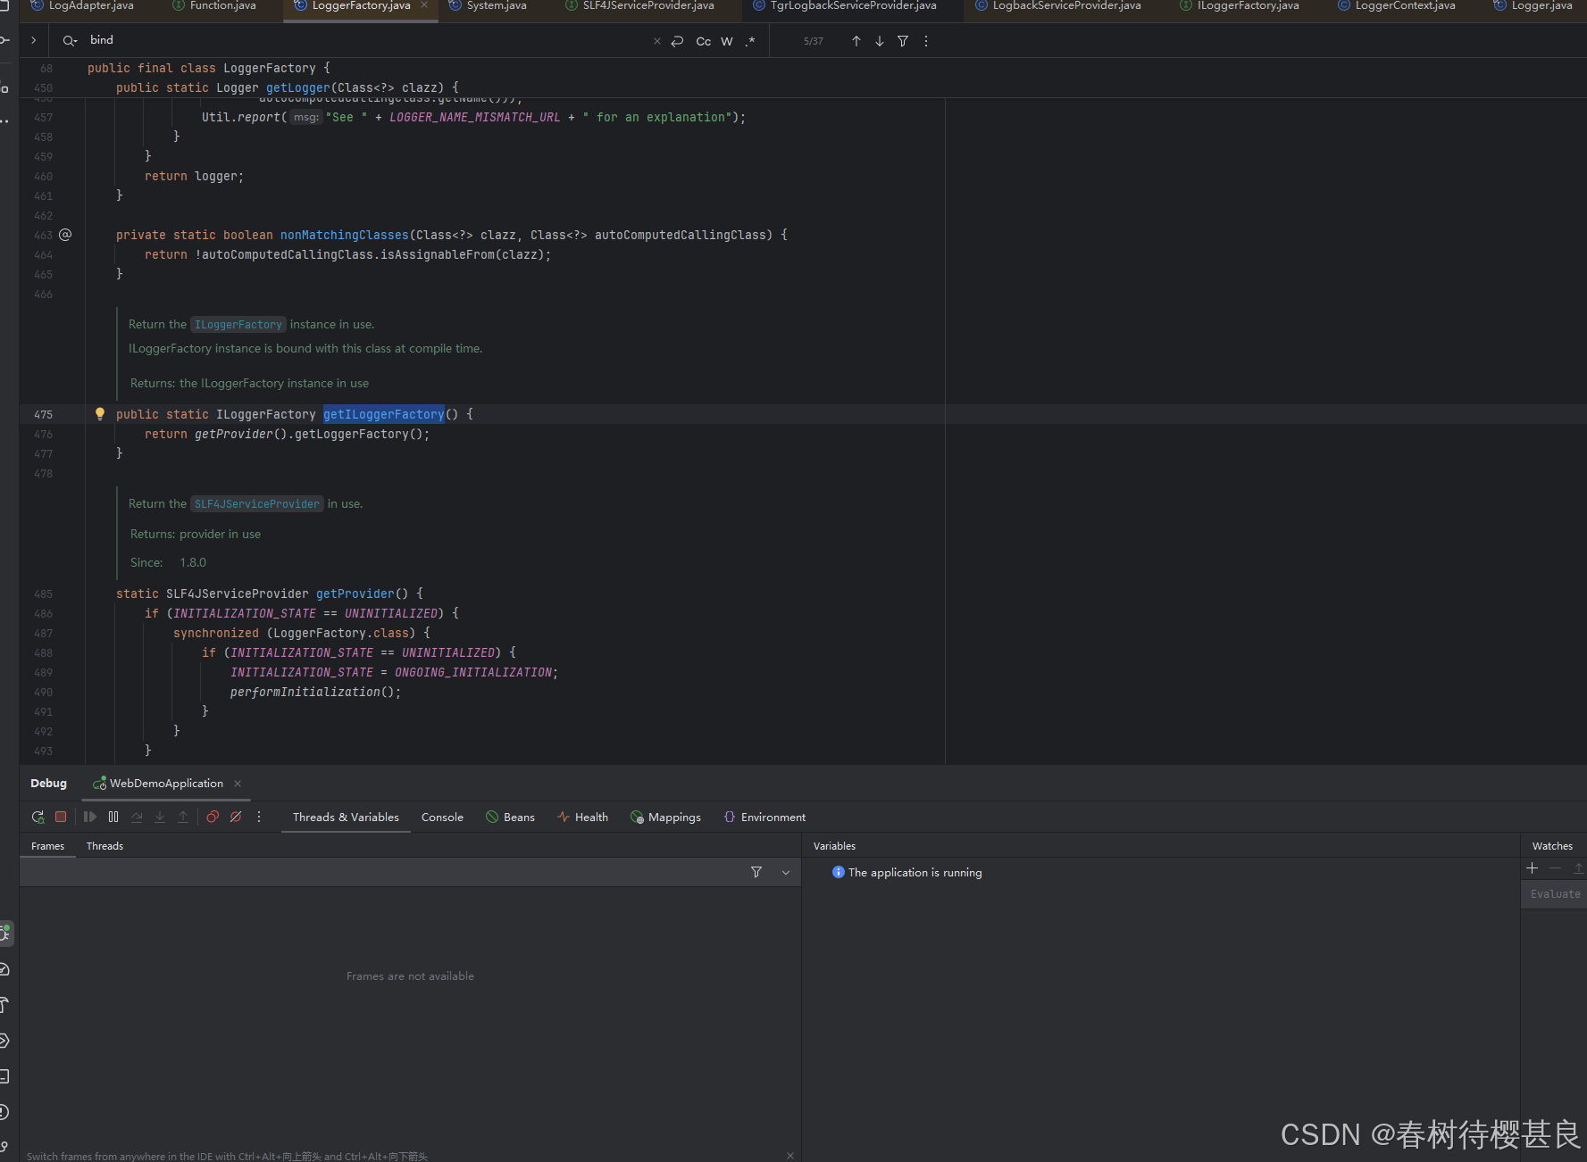
Task: Close the WebDemoApplication debug tab
Action: pyautogui.click(x=238, y=784)
